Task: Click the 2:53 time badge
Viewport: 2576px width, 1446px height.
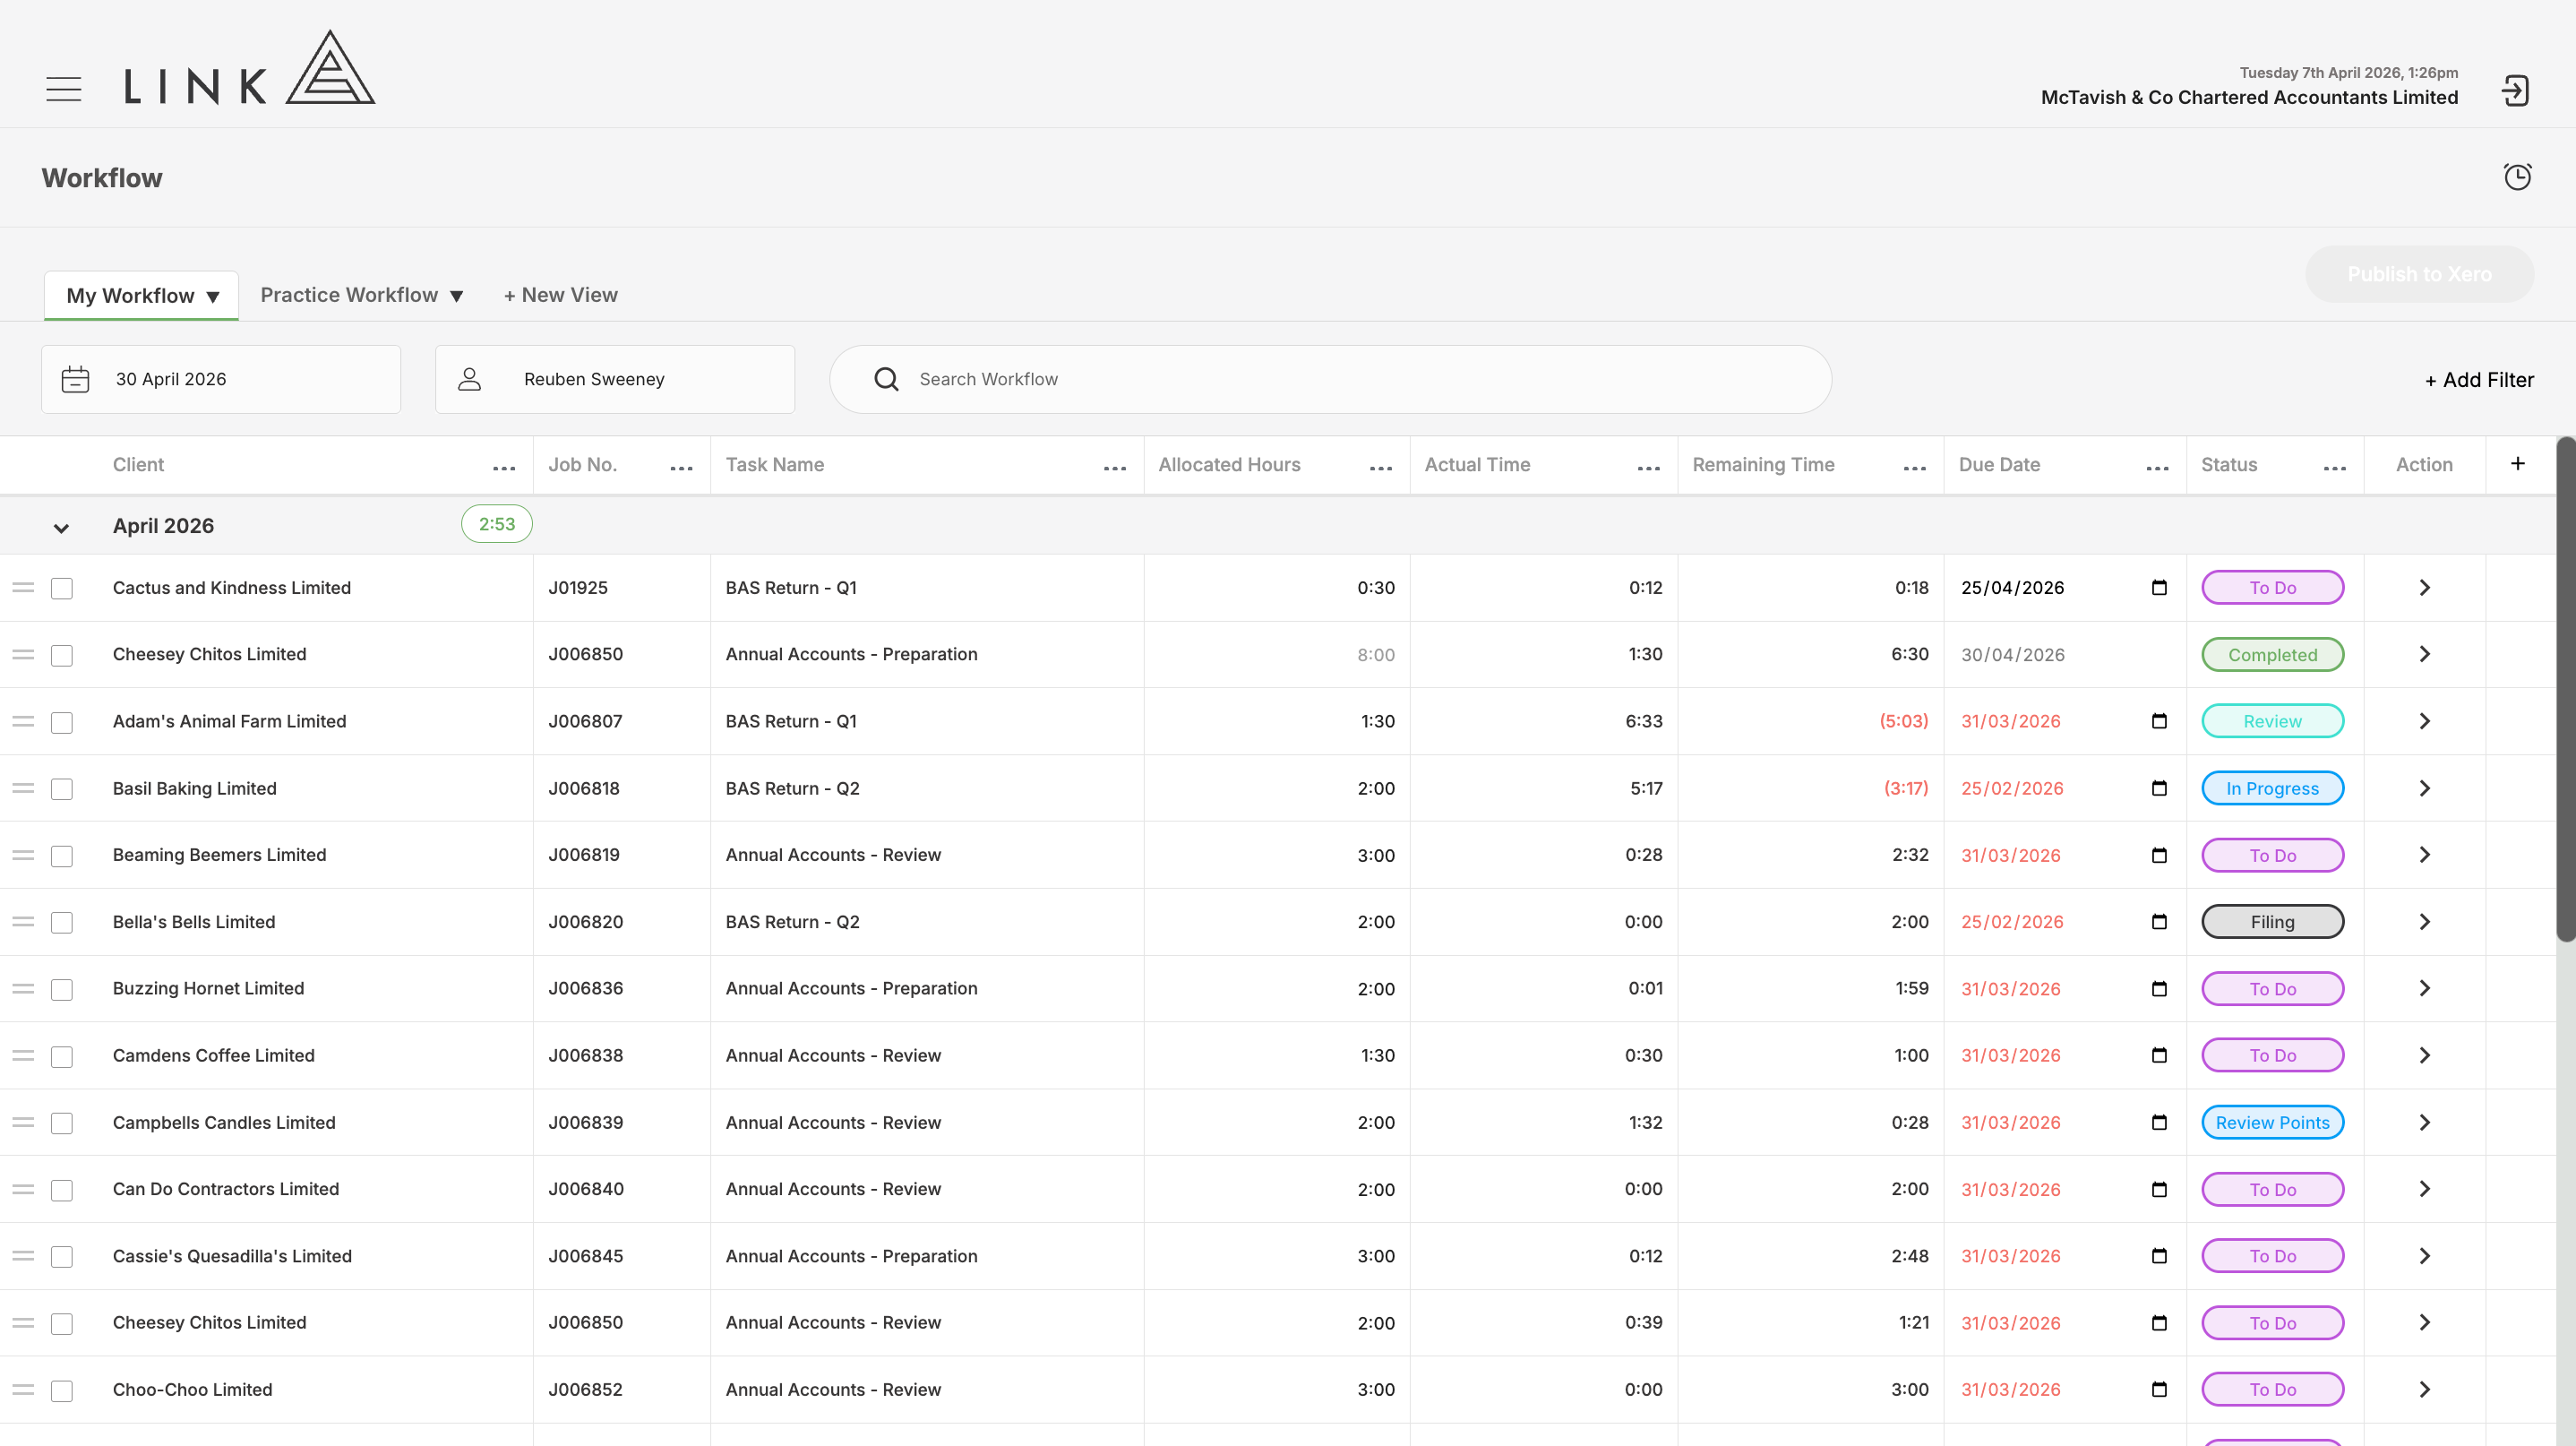Action: tap(496, 524)
